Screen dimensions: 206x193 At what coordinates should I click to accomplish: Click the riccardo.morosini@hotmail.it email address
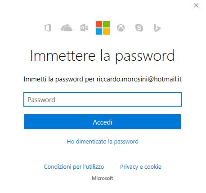tap(139, 79)
